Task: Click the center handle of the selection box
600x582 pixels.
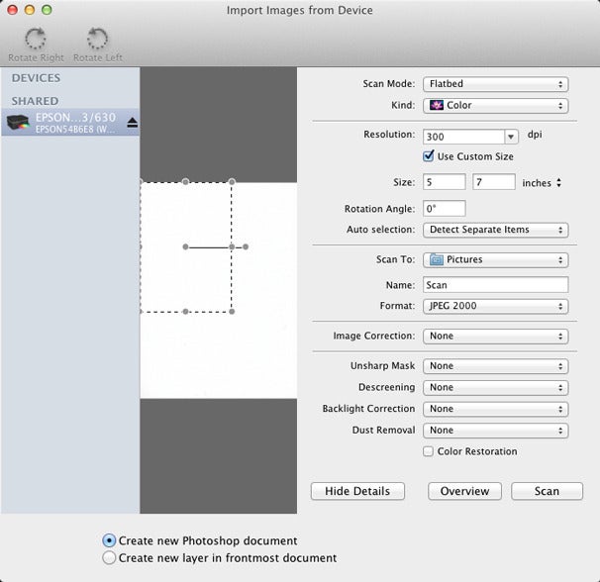Action: click(x=185, y=246)
